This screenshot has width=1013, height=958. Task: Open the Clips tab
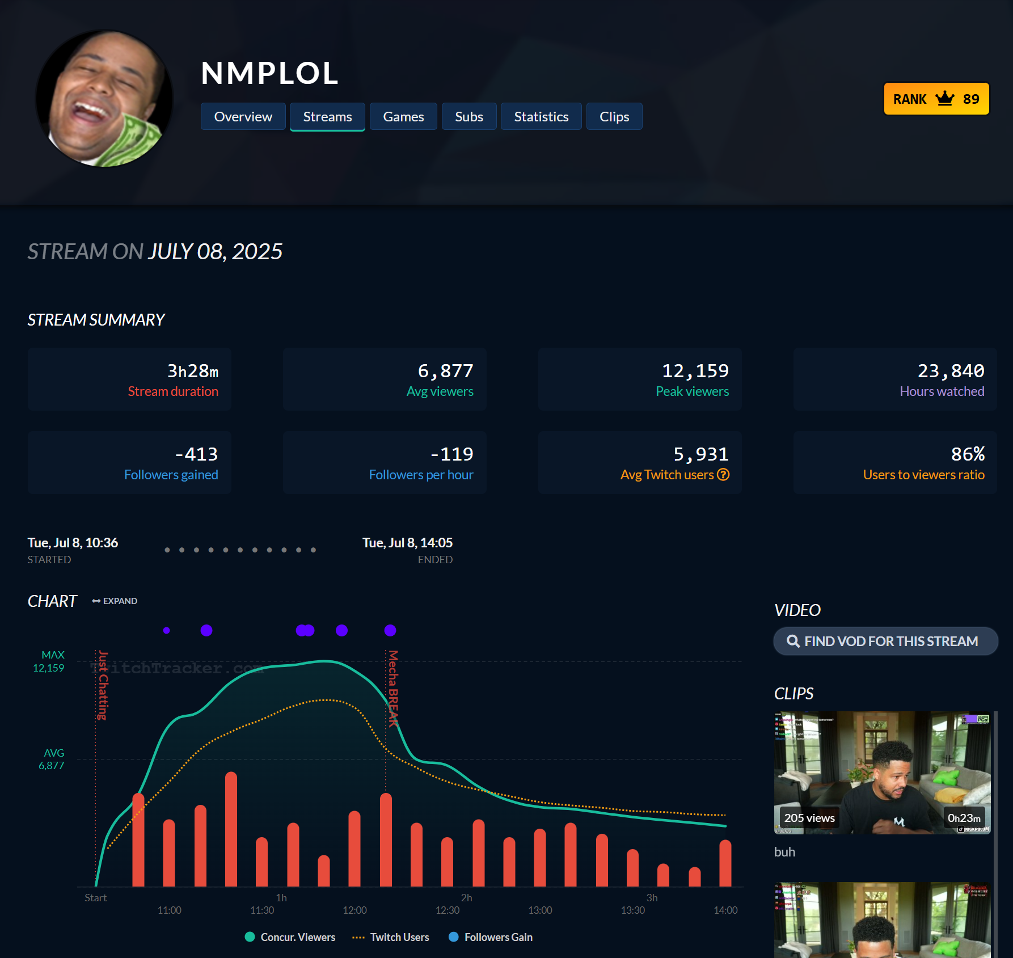click(x=614, y=116)
